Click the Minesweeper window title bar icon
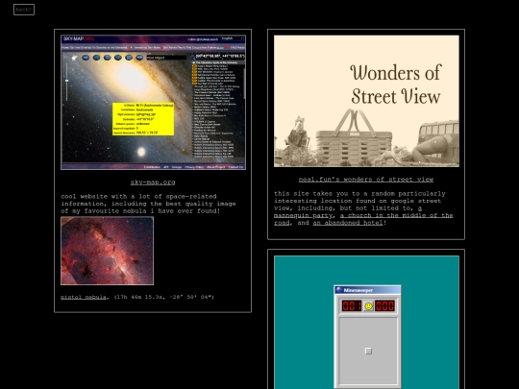This screenshot has height=389, width=519. point(339,290)
